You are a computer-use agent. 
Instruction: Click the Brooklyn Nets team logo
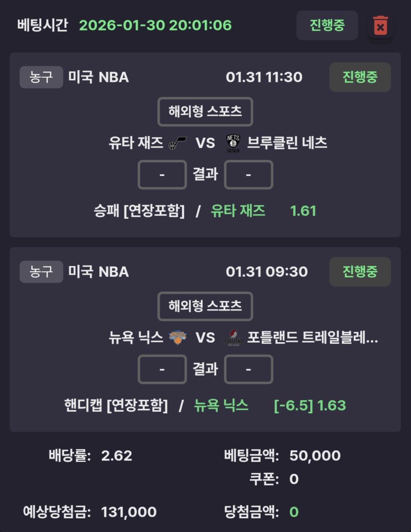[233, 143]
